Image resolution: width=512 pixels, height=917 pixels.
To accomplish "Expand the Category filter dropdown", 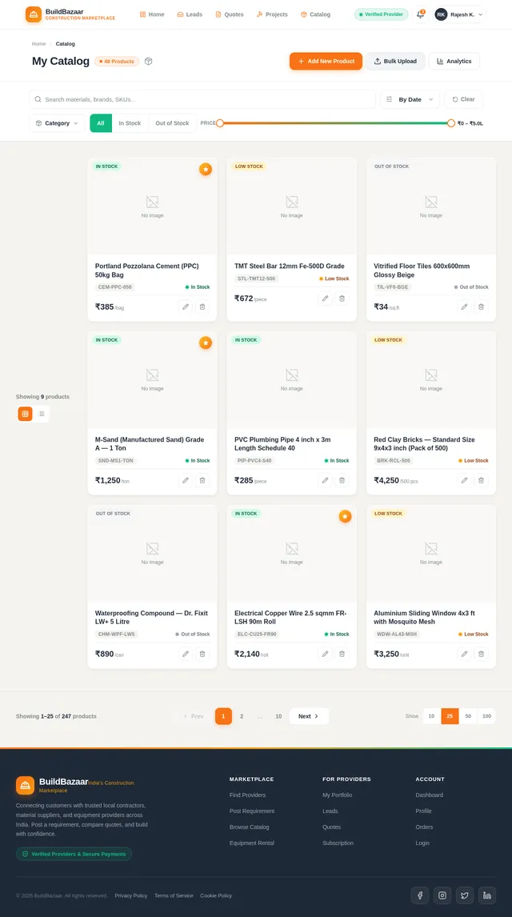I will [57, 123].
